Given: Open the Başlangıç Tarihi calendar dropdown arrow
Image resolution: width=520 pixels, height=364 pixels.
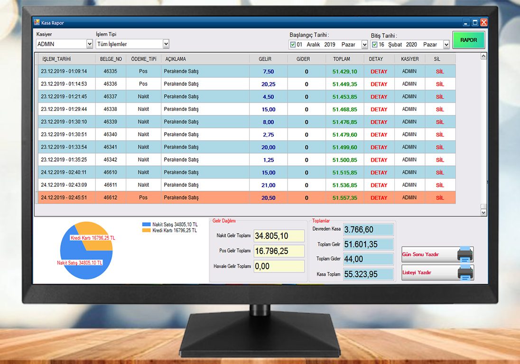Looking at the screenshot, I should click(364, 45).
